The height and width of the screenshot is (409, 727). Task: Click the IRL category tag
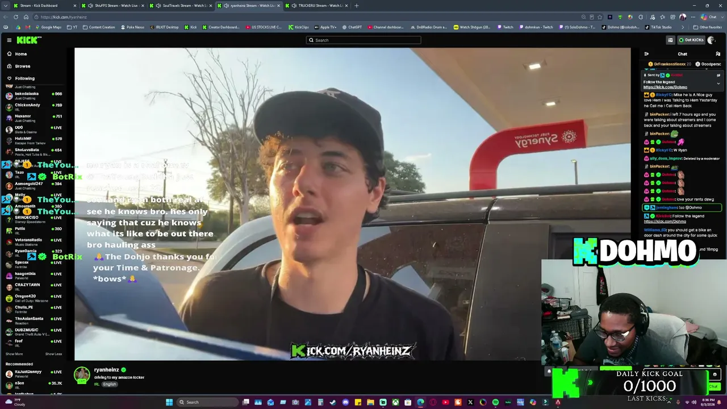[97, 384]
